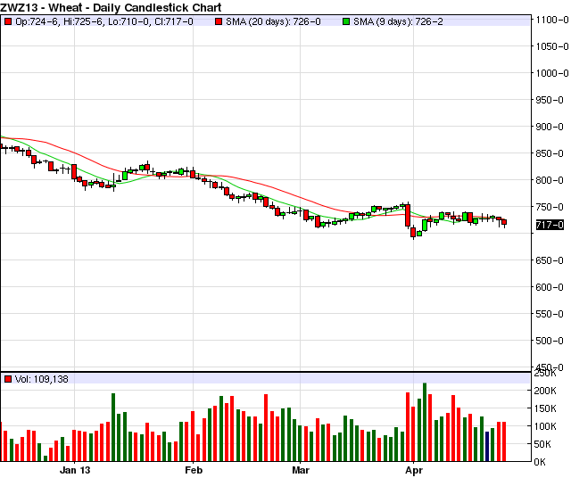The width and height of the screenshot is (571, 478).
Task: Click the 'Jan 13' date axis label
Action: pyautogui.click(x=75, y=470)
